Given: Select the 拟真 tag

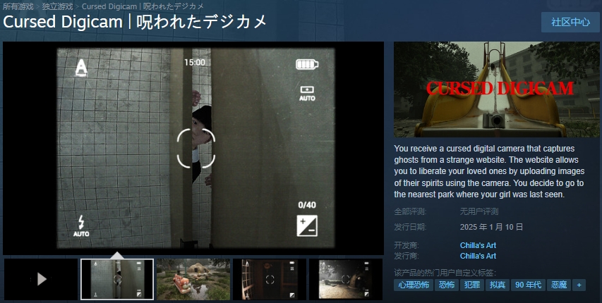Looking at the screenshot, I should tap(497, 285).
